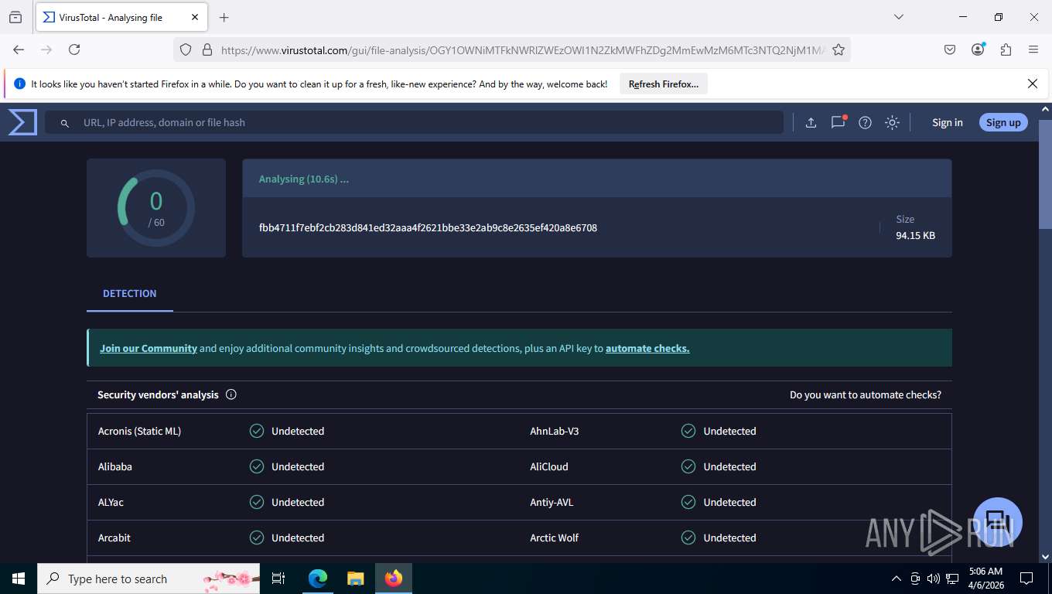Select the DETECTION tab
This screenshot has height=594, width=1052.
coord(130,294)
